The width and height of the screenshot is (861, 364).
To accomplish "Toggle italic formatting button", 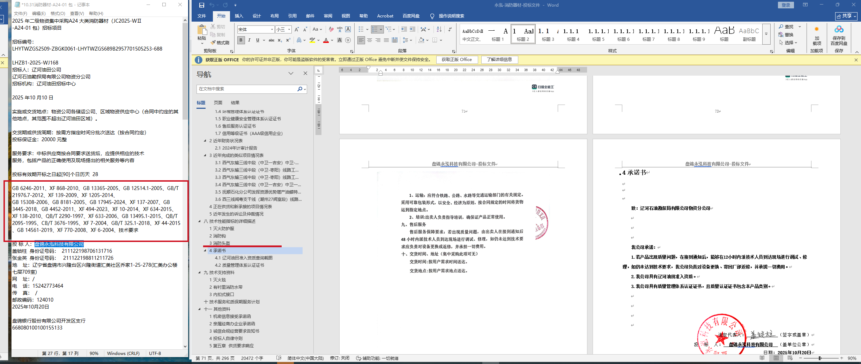I will 249,40.
